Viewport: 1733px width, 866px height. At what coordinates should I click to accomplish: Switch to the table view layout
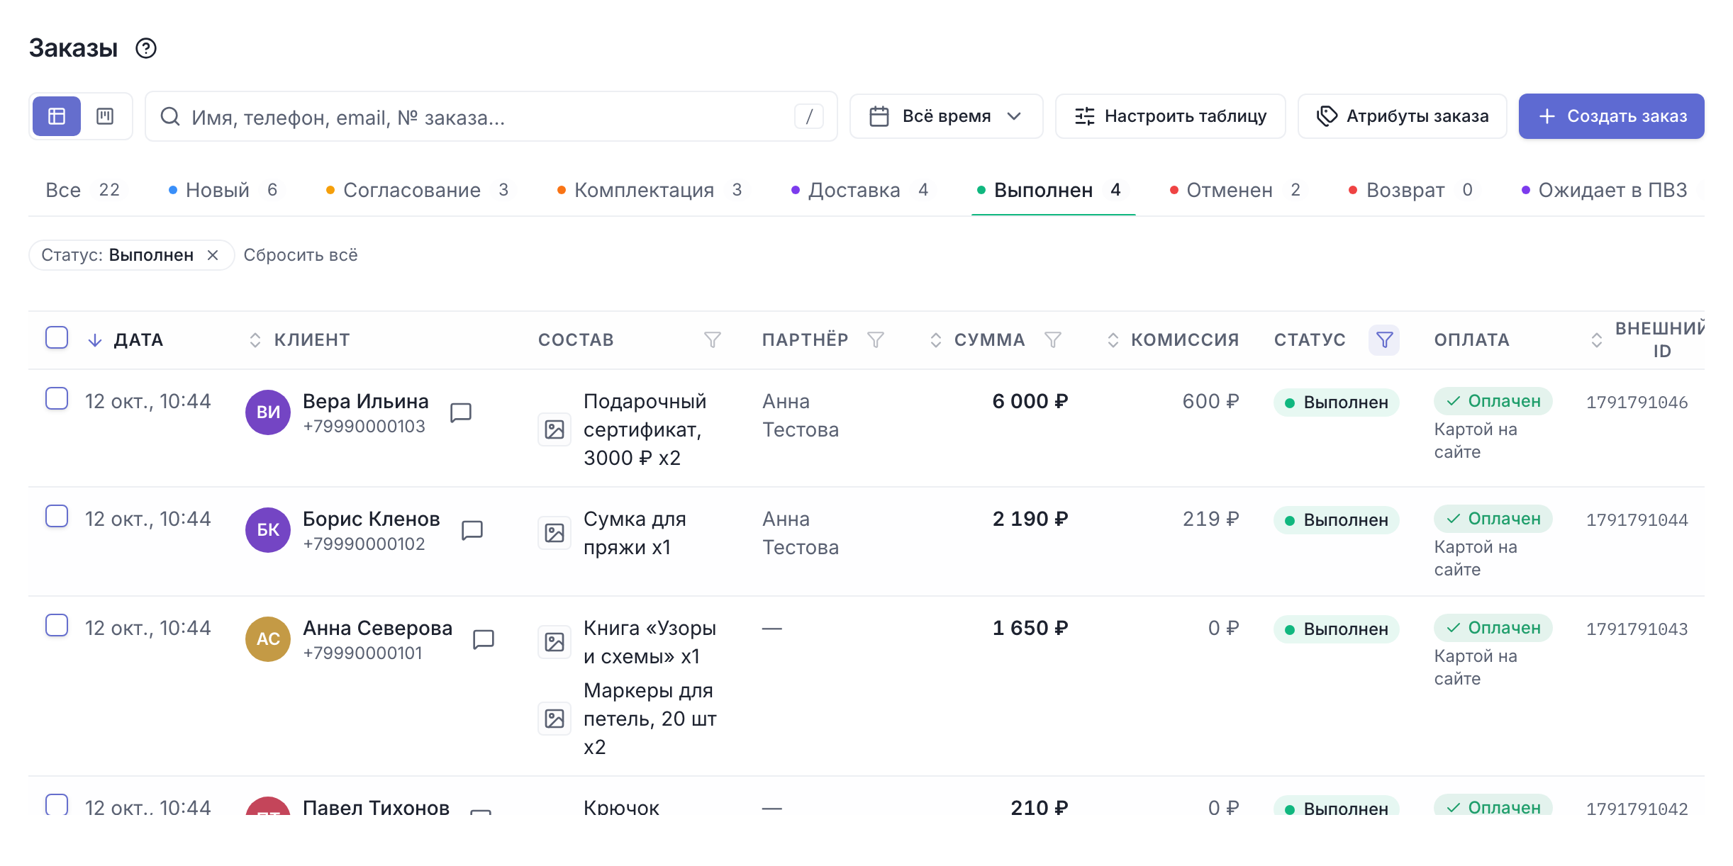pyautogui.click(x=57, y=116)
